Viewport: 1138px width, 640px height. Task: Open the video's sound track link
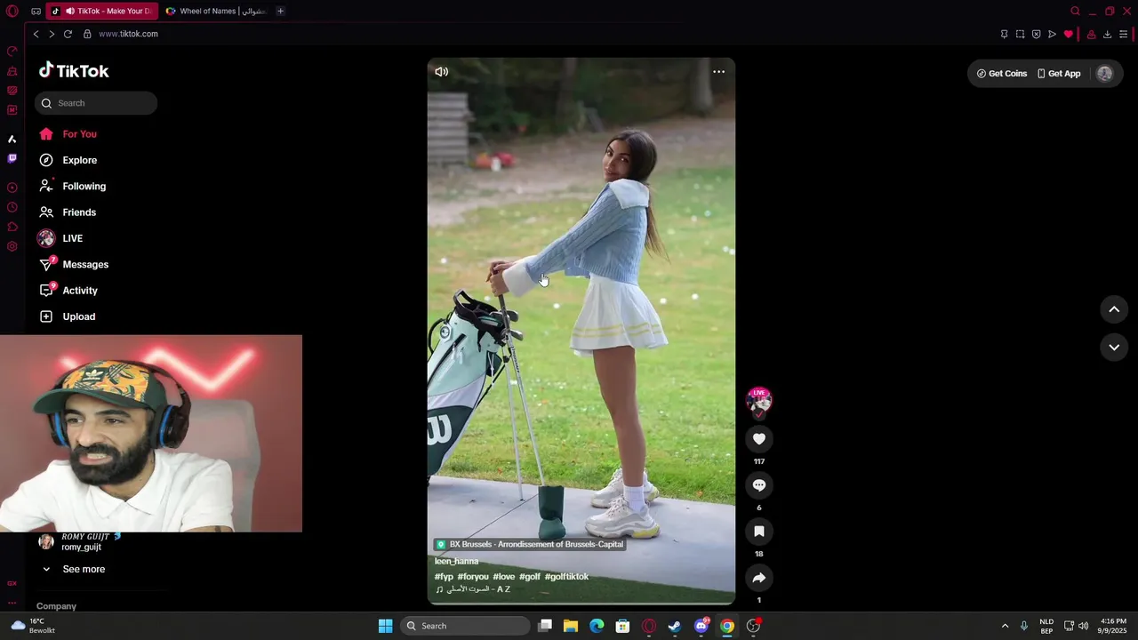472,589
